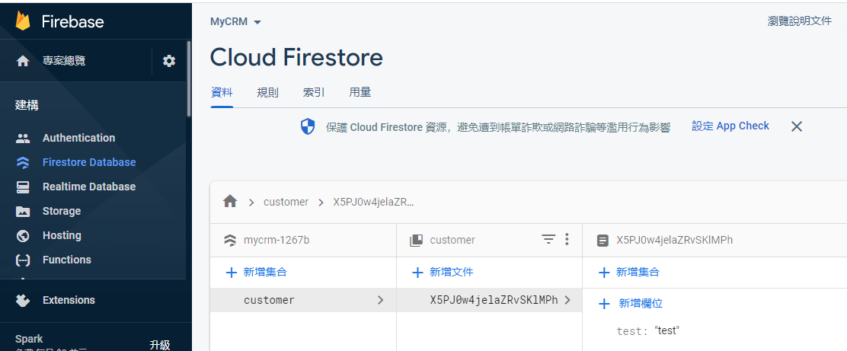Click the Extensions puzzle icon
This screenshot has height=351, width=847.
(x=23, y=300)
